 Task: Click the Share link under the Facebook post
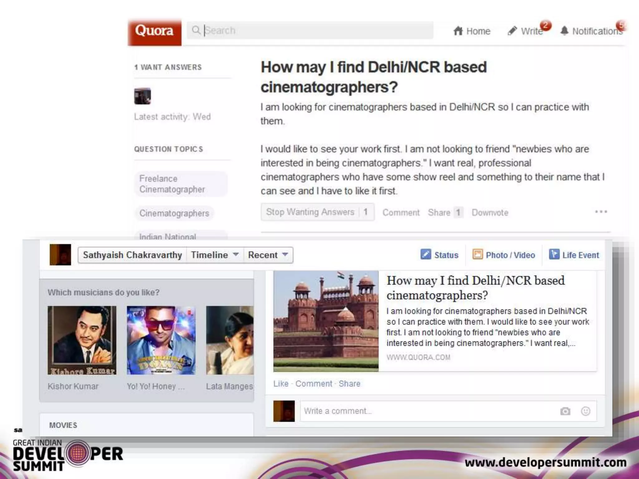pos(349,384)
